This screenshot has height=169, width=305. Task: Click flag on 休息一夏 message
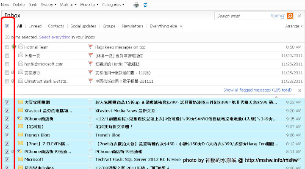pyautogui.click(x=91, y=55)
